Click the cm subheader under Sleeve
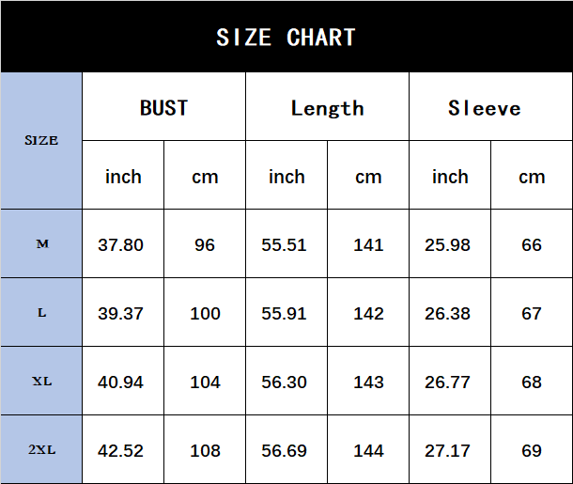Viewport: 573px width, 484px height. (x=532, y=176)
